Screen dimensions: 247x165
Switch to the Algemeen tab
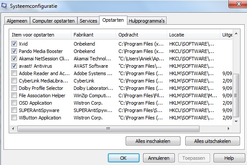[x=17, y=21]
